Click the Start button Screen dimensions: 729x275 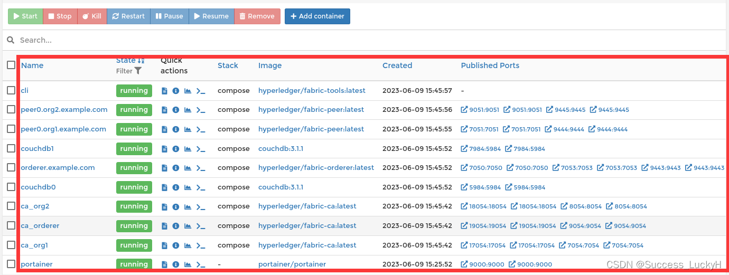tap(25, 16)
